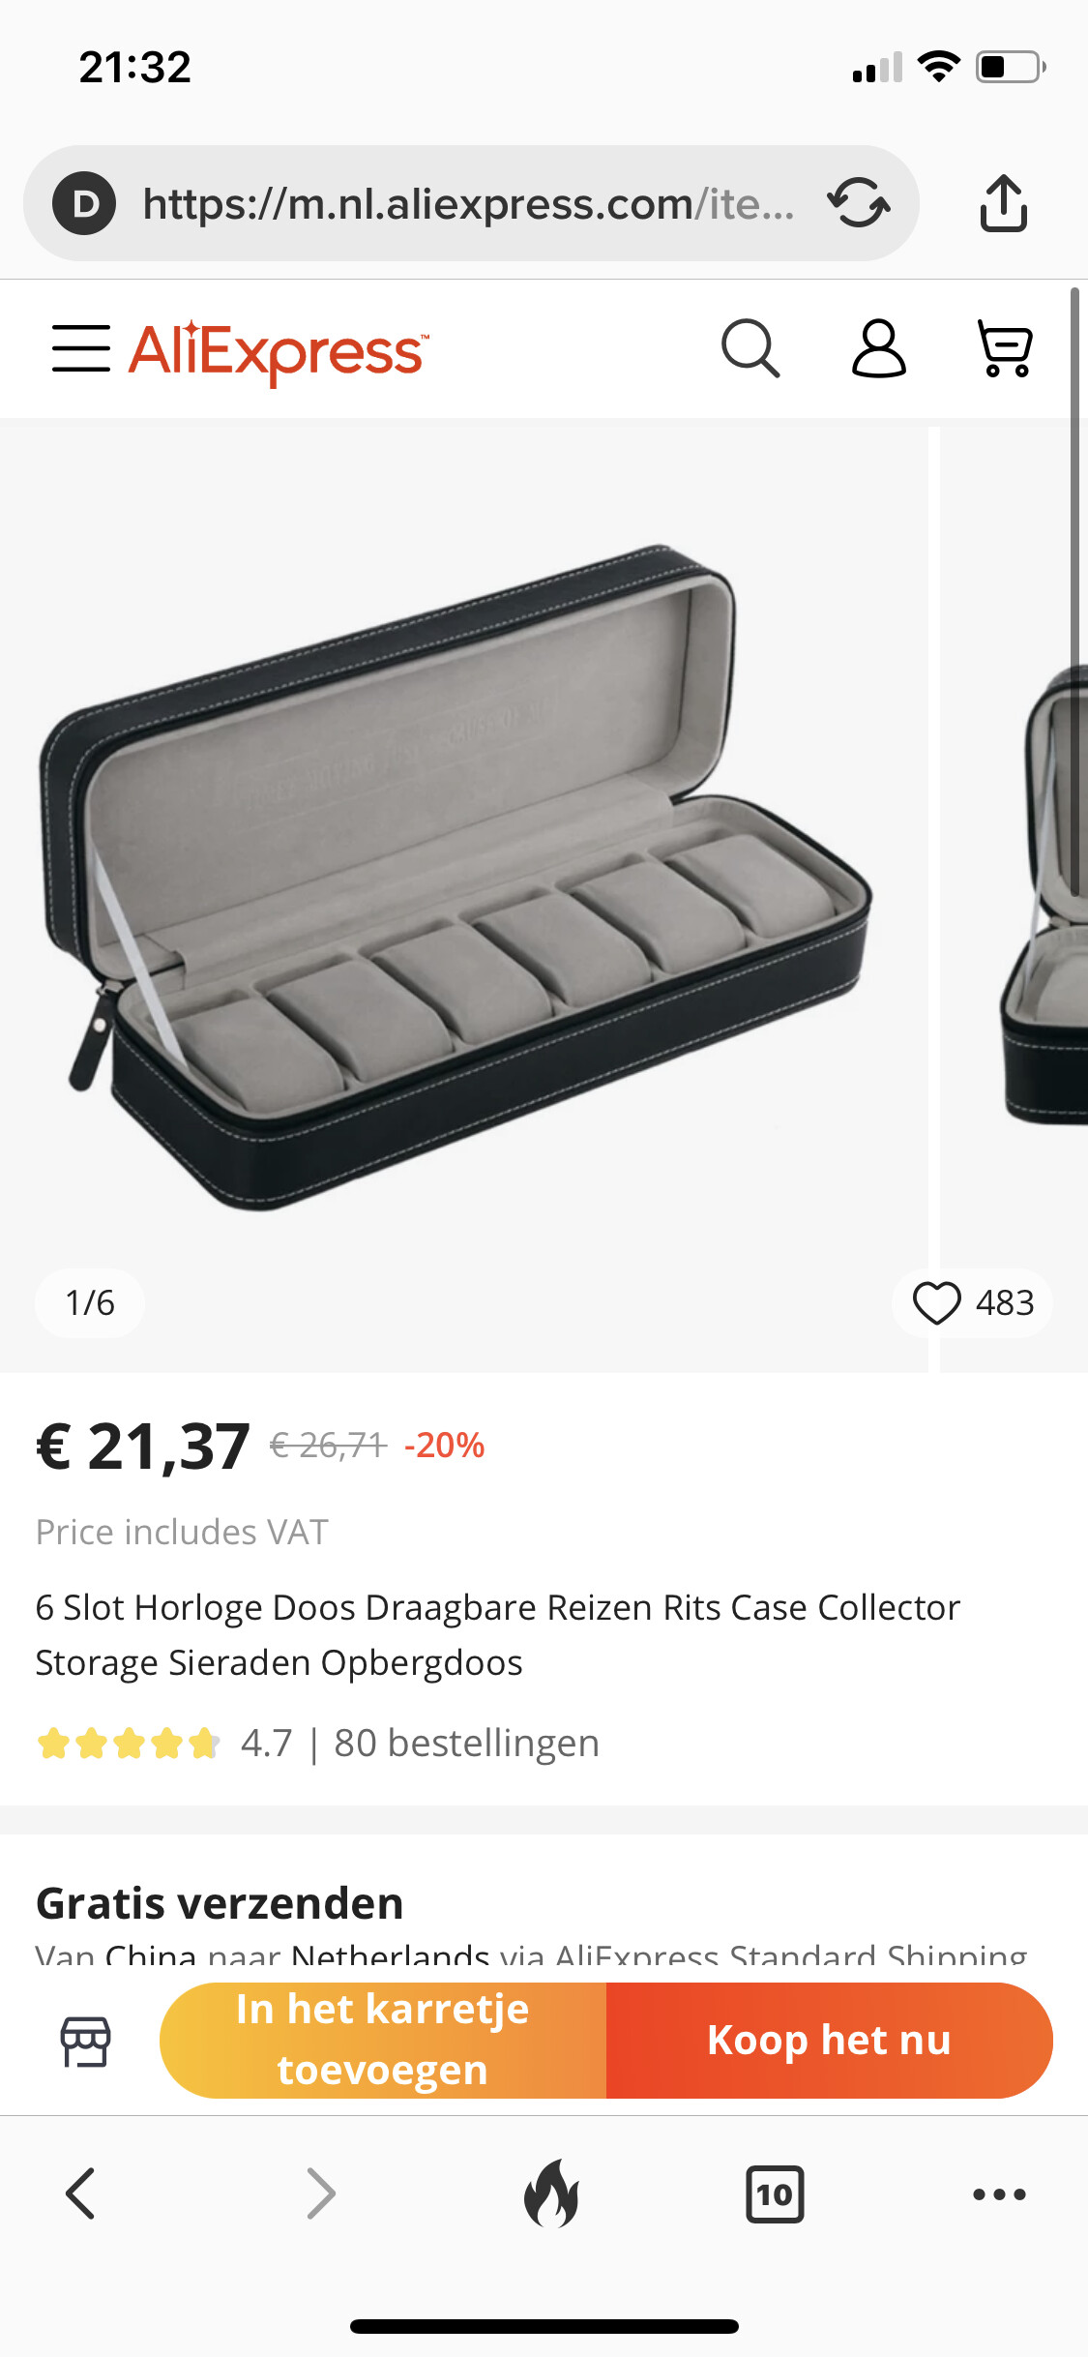Go back with left chevron
Image resolution: width=1088 pixels, height=2357 pixels.
[80, 2193]
